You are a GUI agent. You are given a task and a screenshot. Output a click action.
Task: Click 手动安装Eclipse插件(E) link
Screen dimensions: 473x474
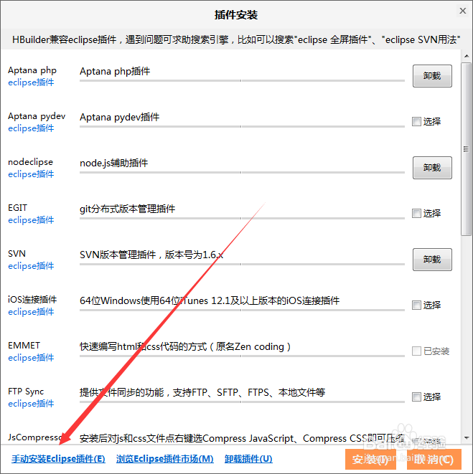click(x=58, y=459)
